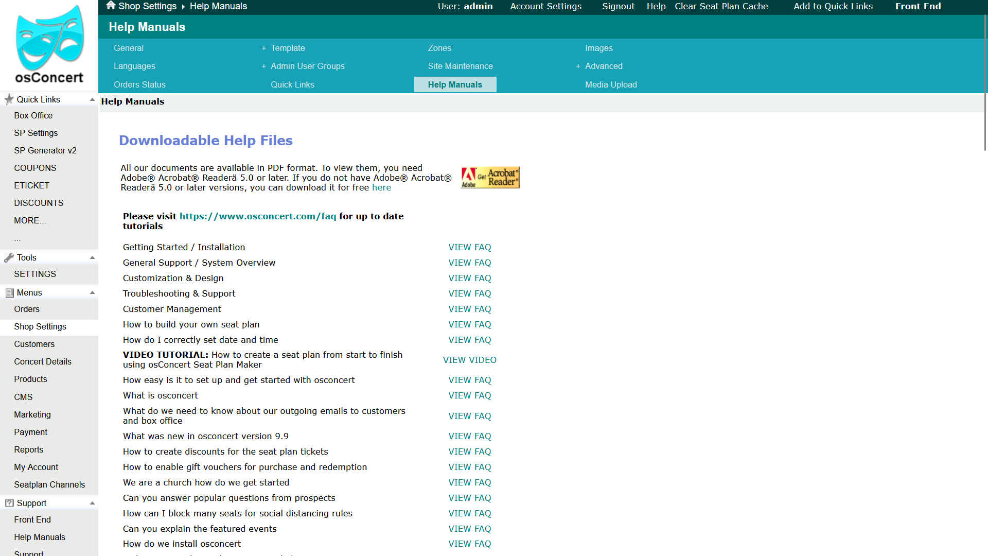Expand Admin User Groups plus sign
Viewport: 988px width, 556px height.
(264, 66)
